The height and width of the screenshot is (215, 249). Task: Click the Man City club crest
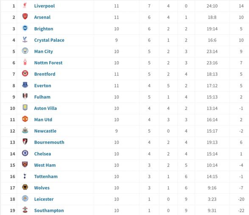point(25,51)
